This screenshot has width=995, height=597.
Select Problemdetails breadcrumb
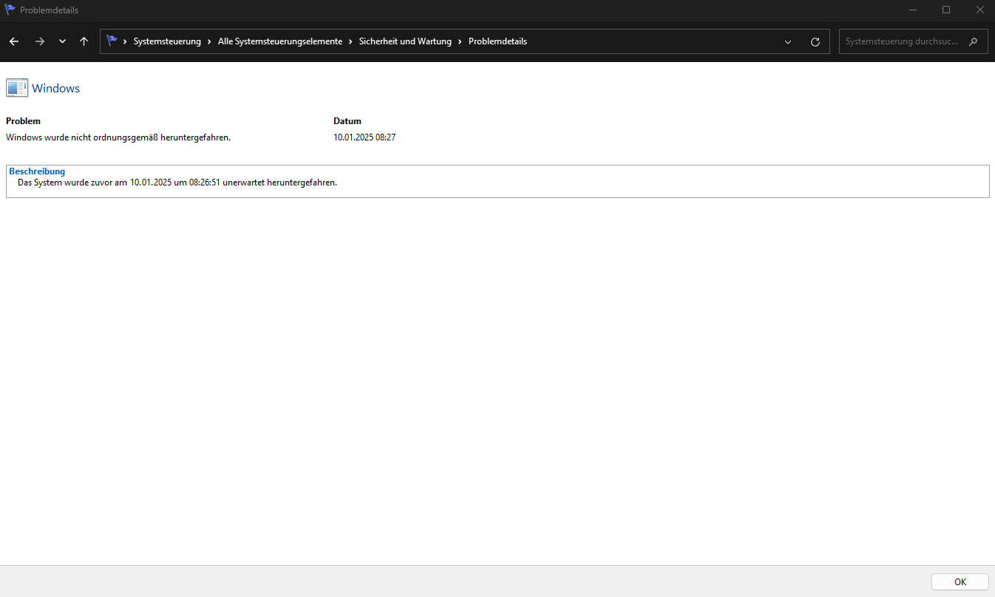click(x=497, y=41)
